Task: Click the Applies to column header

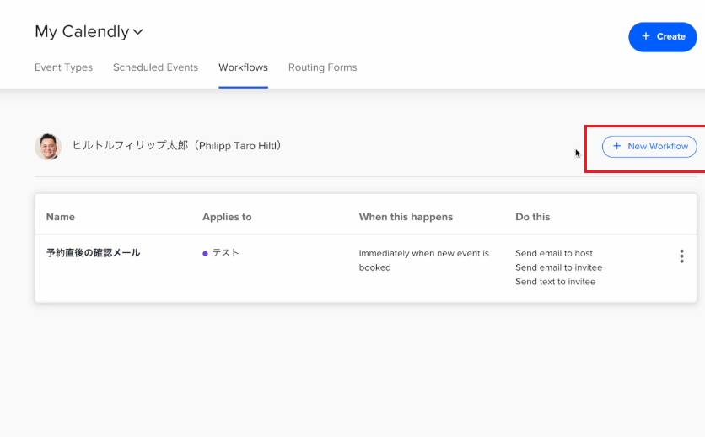Action: (x=227, y=217)
